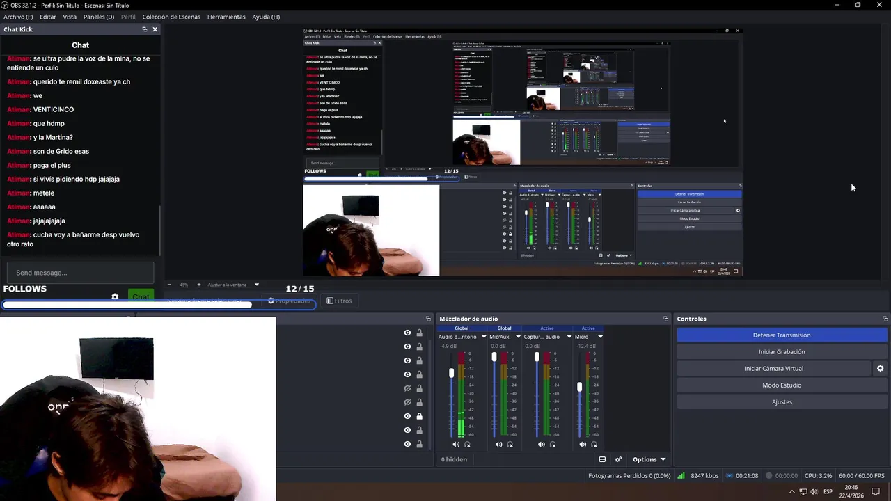Expand Captura de audio channel menu arrow
The image size is (891, 501).
(569, 337)
